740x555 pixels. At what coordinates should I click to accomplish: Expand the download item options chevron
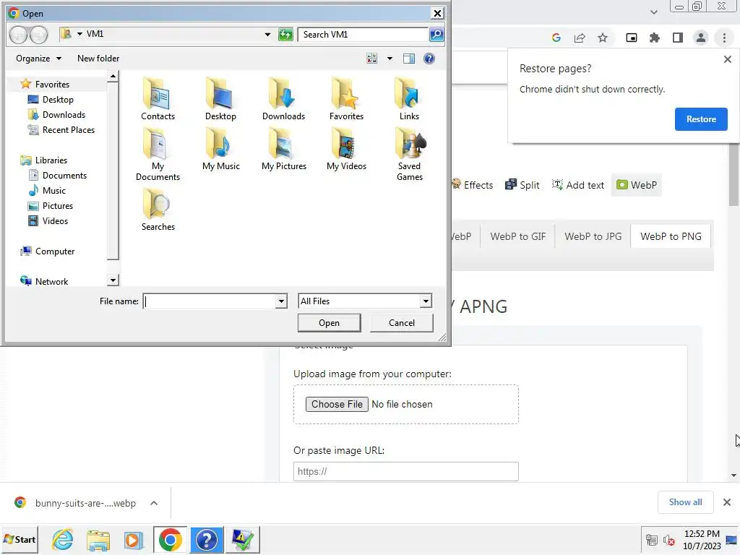pos(154,503)
